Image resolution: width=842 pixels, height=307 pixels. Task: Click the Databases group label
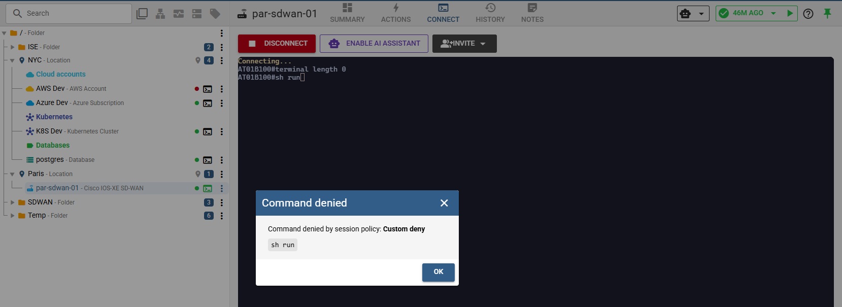(52, 146)
